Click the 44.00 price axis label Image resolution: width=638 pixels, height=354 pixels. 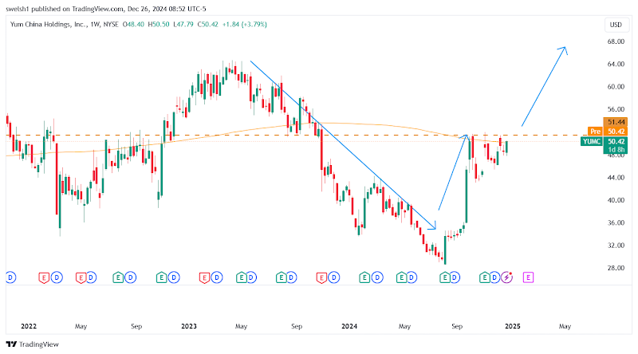point(616,178)
